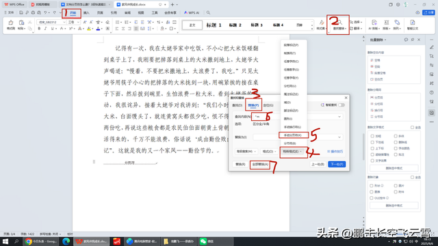Click the justify alignment icon
438x246 pixels.
coord(136,29)
